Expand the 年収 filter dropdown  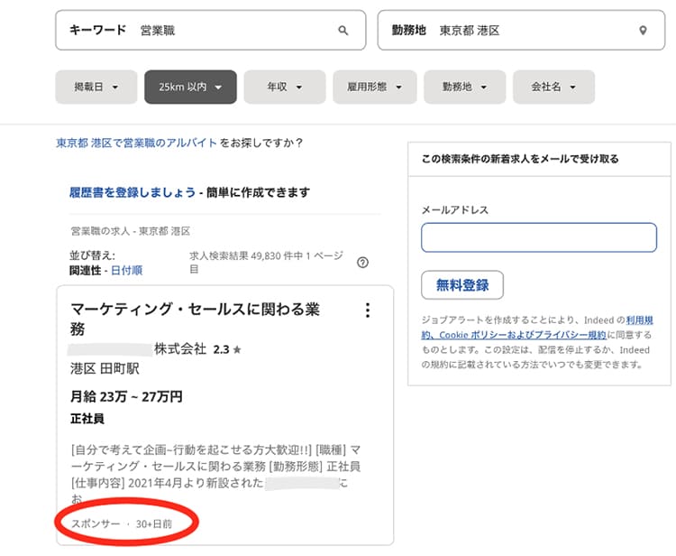click(285, 87)
